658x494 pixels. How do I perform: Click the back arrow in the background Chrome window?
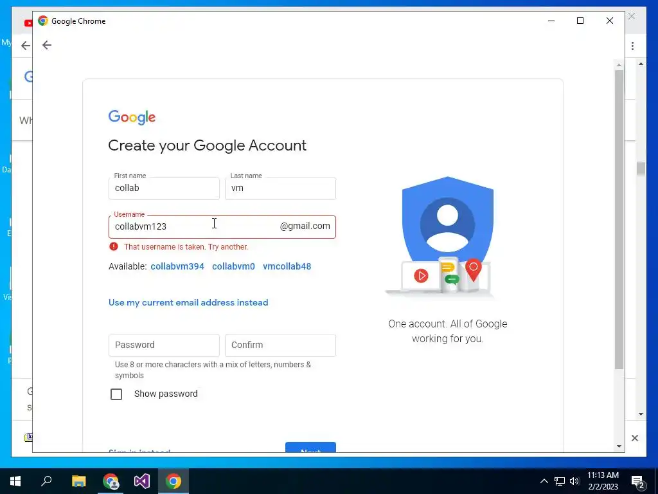[x=26, y=46]
